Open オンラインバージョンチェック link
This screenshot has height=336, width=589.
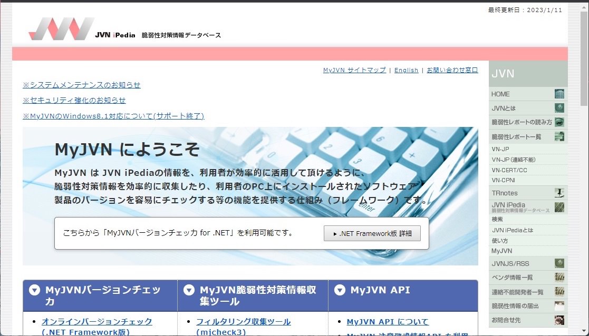(97, 327)
